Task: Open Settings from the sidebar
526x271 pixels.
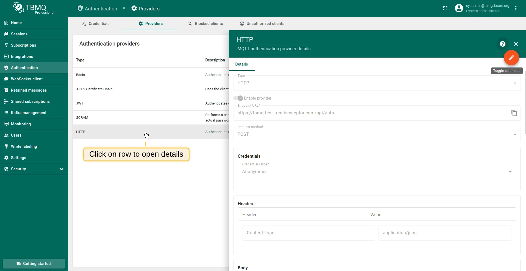Action: pyautogui.click(x=34, y=158)
